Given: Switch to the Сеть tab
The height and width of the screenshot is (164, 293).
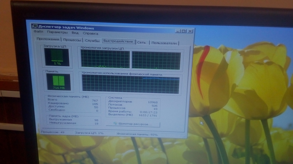Looking at the screenshot, I should [x=141, y=42].
